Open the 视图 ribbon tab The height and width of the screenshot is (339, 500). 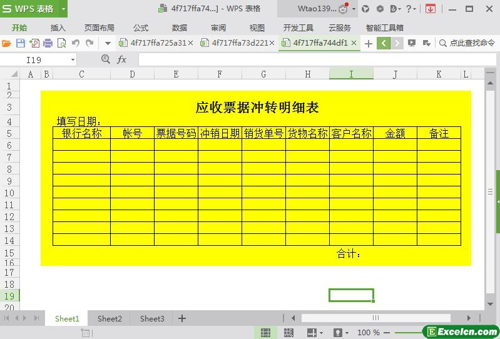coord(257,28)
